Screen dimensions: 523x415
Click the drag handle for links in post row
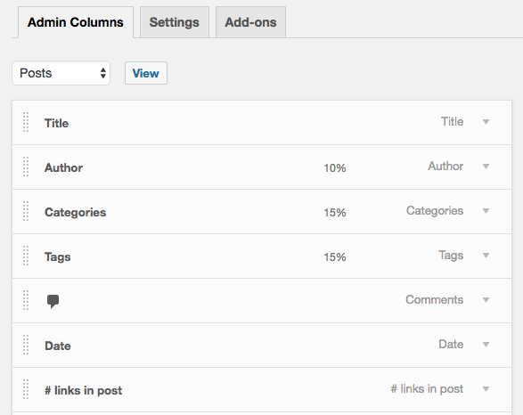[26, 389]
